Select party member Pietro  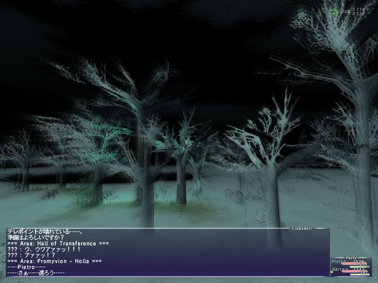point(339,262)
